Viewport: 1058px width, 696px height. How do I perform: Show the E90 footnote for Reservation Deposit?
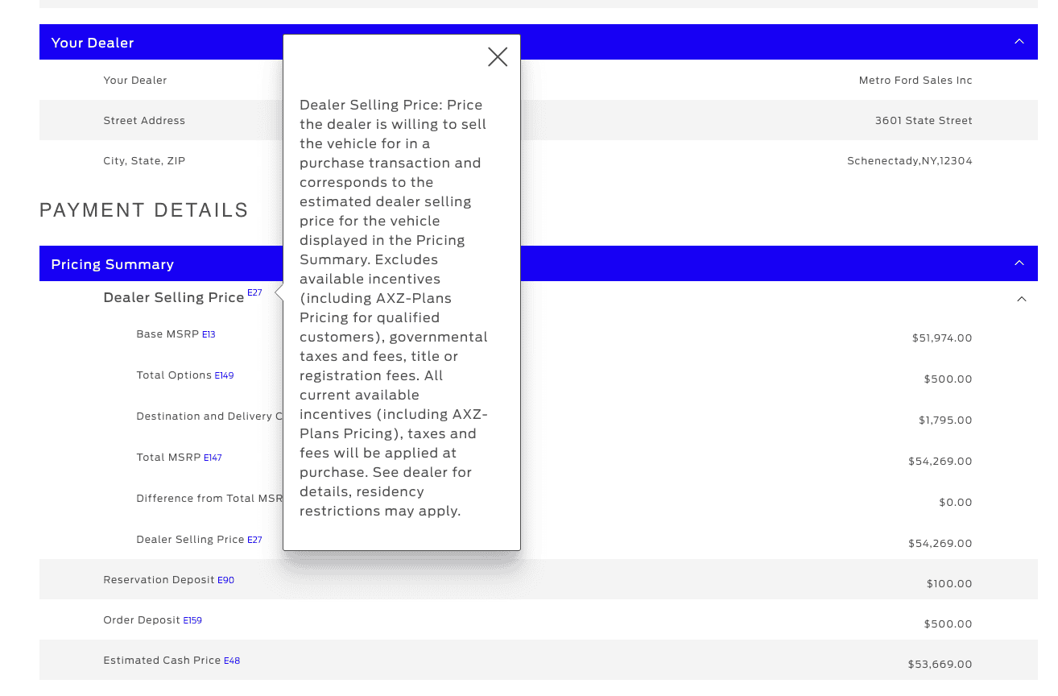225,580
